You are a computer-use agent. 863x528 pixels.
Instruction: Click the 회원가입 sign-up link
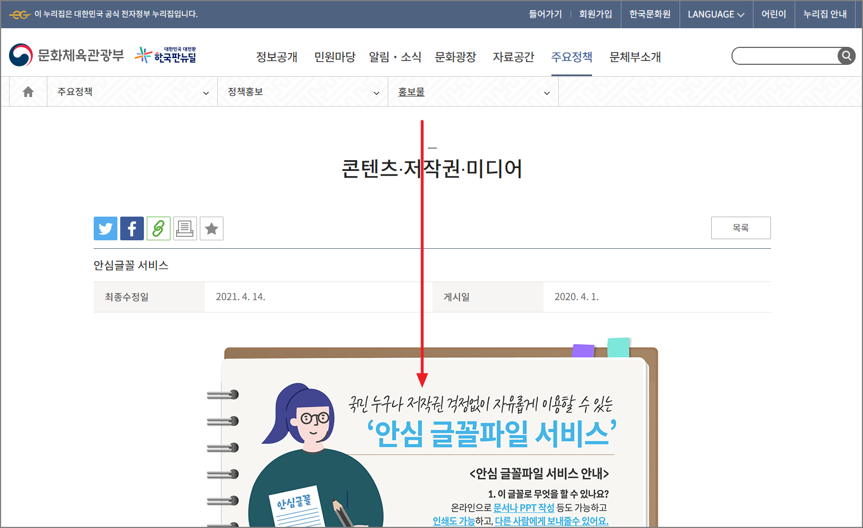tap(595, 14)
